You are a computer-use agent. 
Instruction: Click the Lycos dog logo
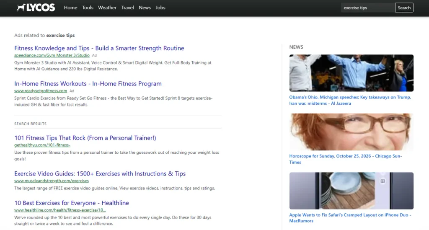pyautogui.click(x=36, y=8)
